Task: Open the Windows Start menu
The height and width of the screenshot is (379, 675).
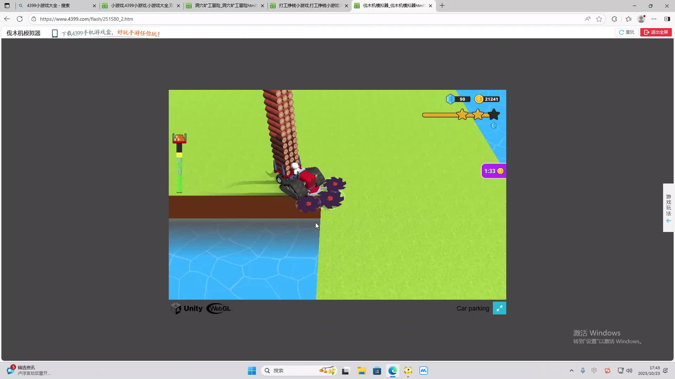Action: 252,371
